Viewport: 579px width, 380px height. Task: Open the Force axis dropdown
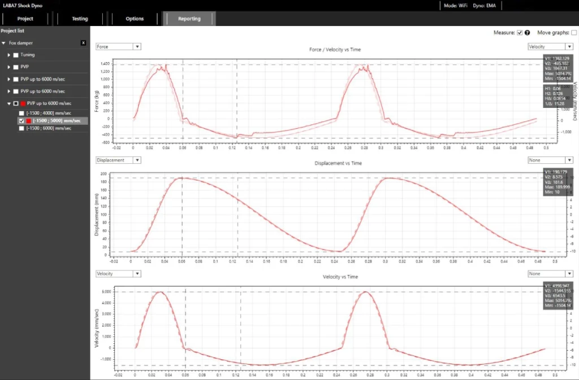118,47
